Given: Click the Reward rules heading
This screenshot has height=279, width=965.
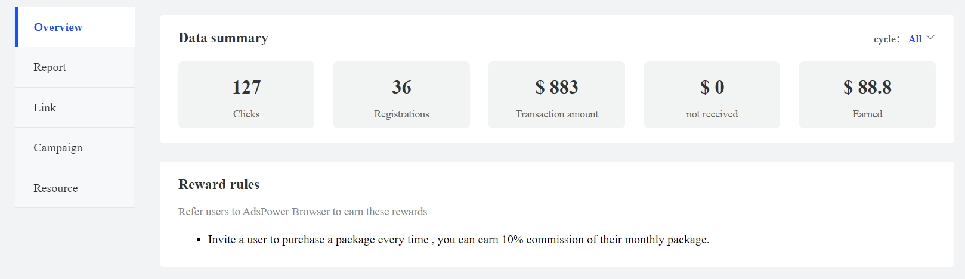Looking at the screenshot, I should [219, 185].
